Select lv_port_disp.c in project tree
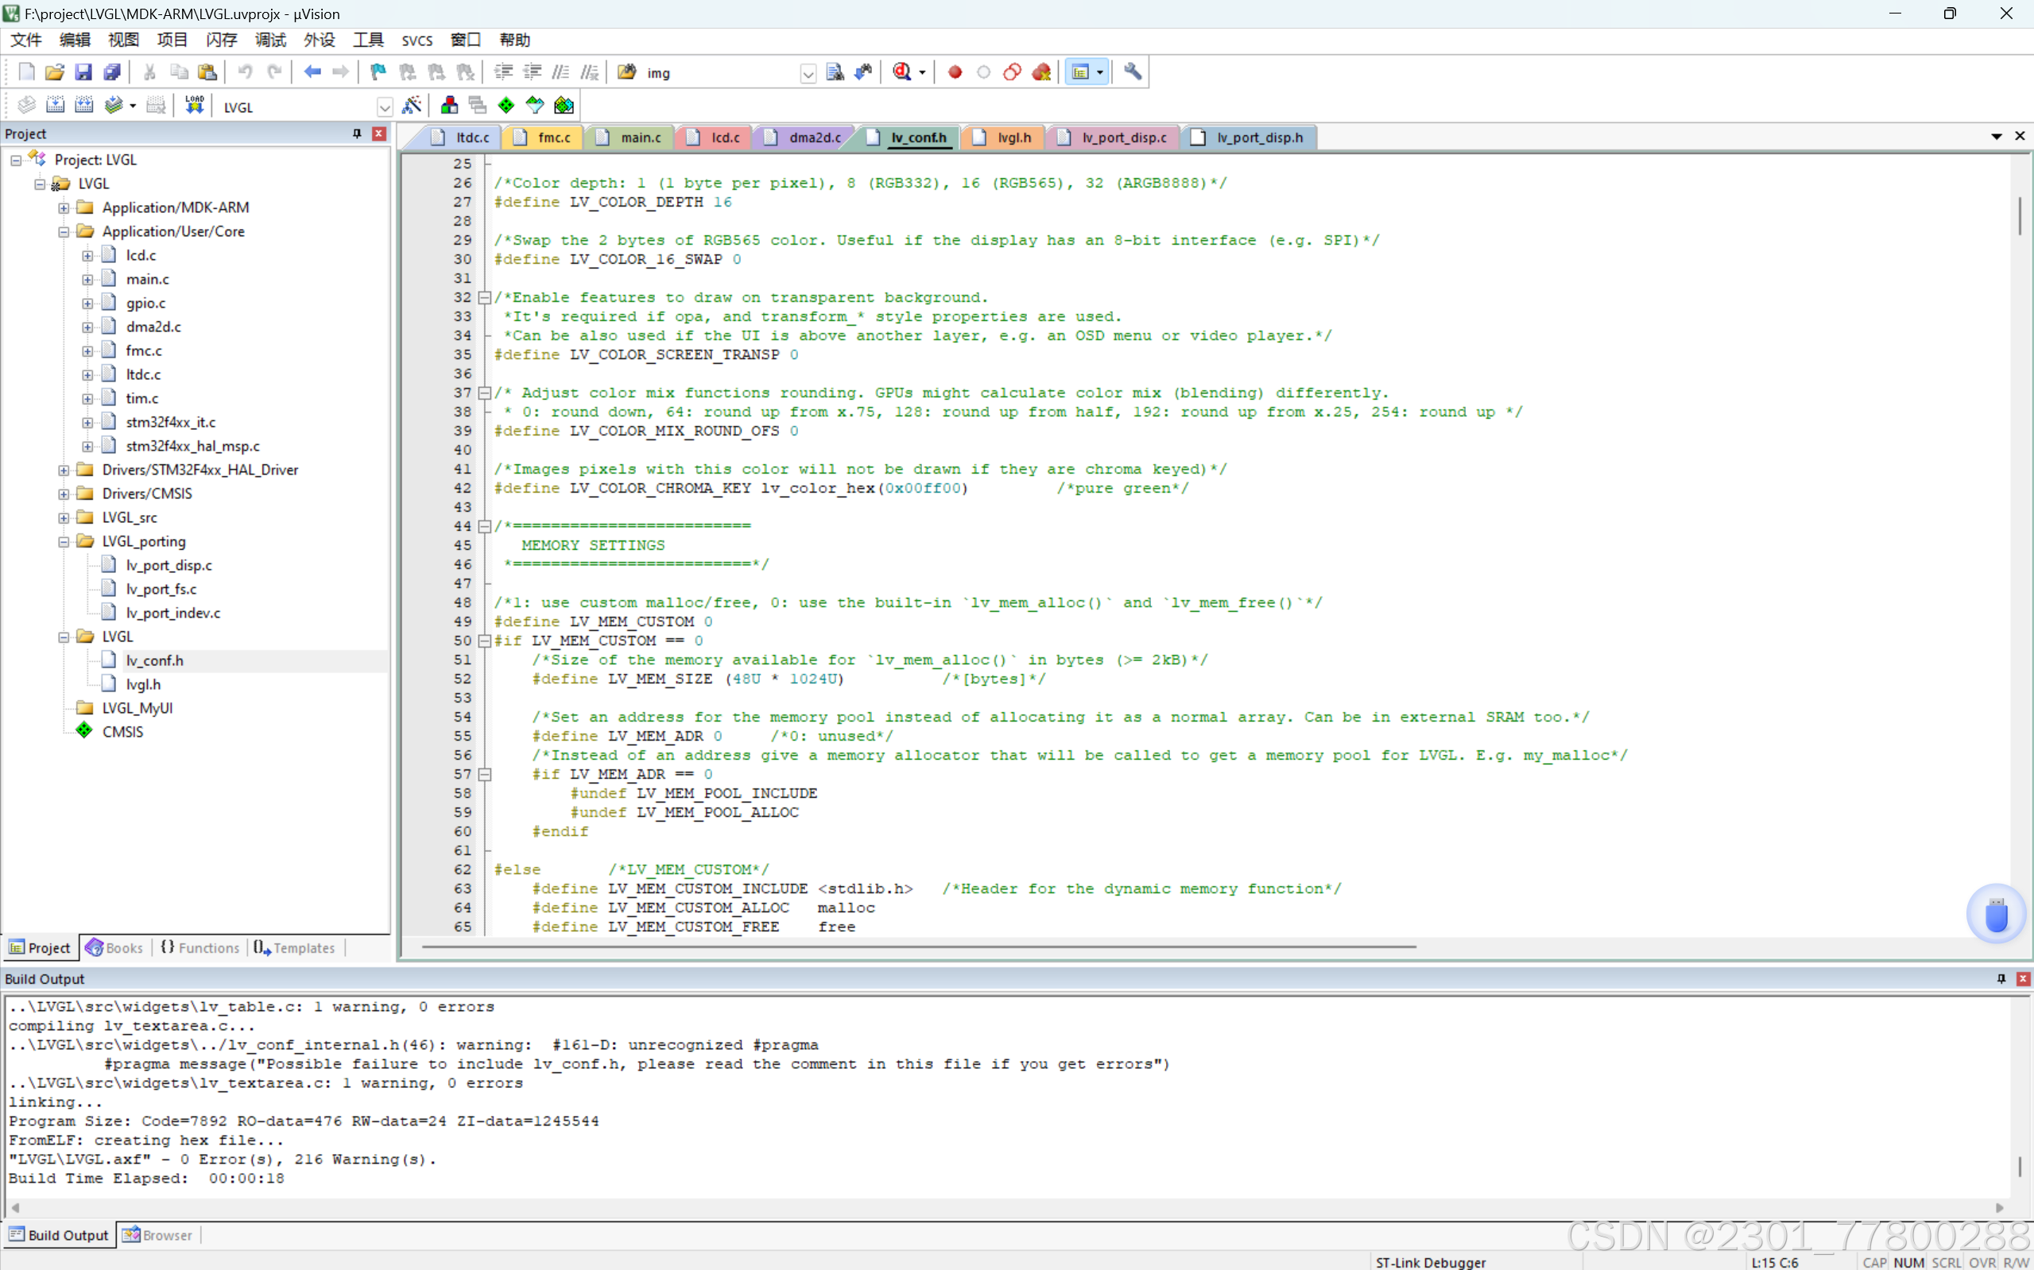Screen dimensions: 2034x1270 pyautogui.click(x=169, y=565)
